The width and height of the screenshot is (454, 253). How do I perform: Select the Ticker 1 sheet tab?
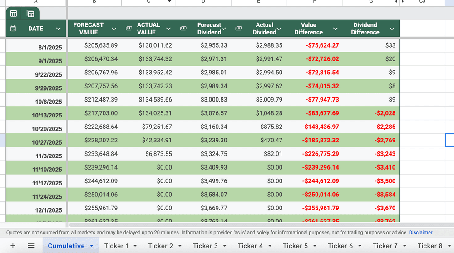point(116,246)
